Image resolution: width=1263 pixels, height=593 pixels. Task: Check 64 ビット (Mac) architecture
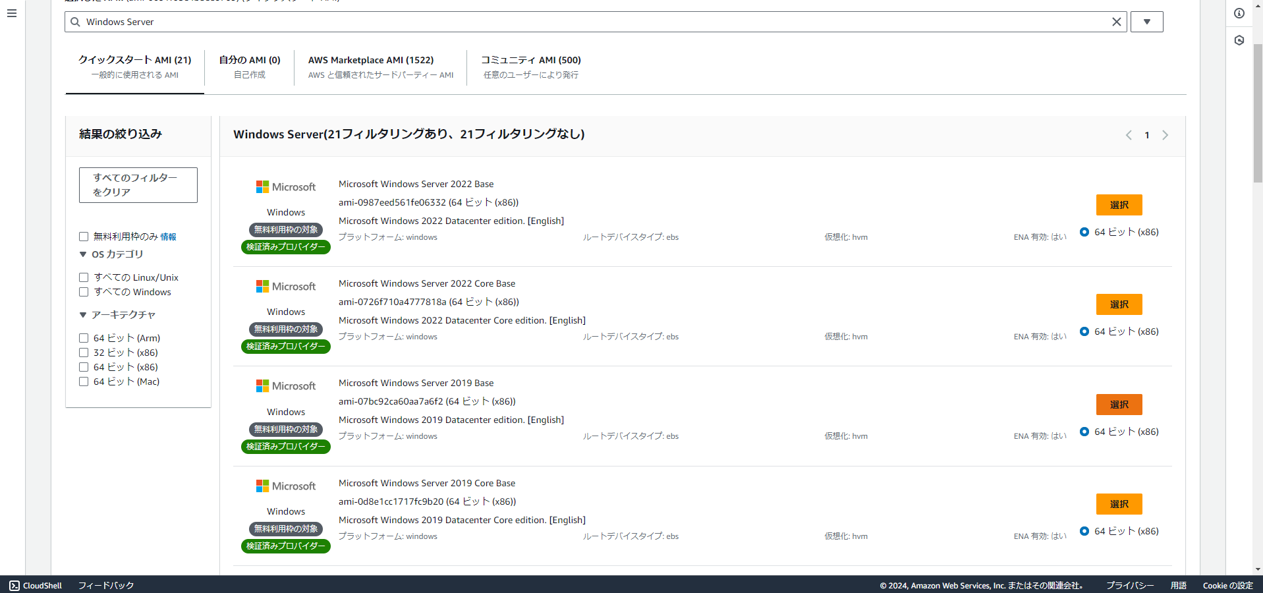click(84, 381)
